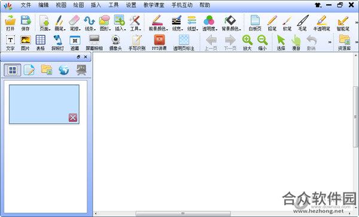The height and width of the screenshot is (217, 359).
Task: Click the Screen capture (屏幕照相) icon
Action: (94, 42)
